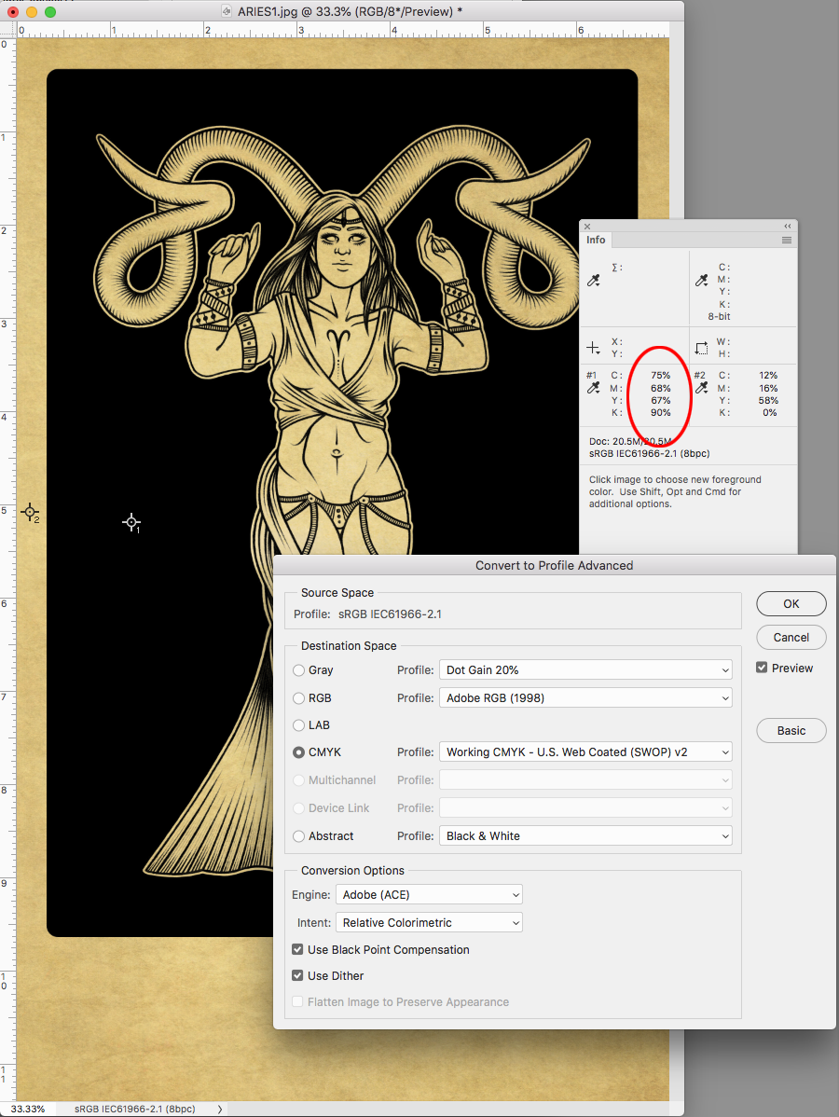Select the Abstract destination radio button
The image size is (839, 1117).
click(x=299, y=836)
